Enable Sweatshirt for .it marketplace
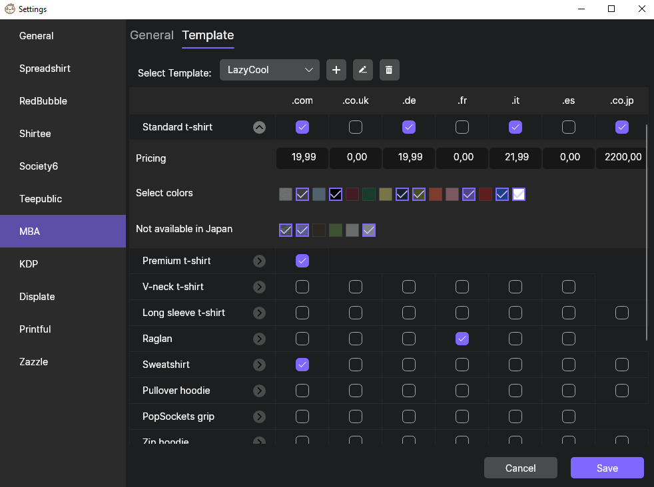The width and height of the screenshot is (654, 487). coord(515,365)
